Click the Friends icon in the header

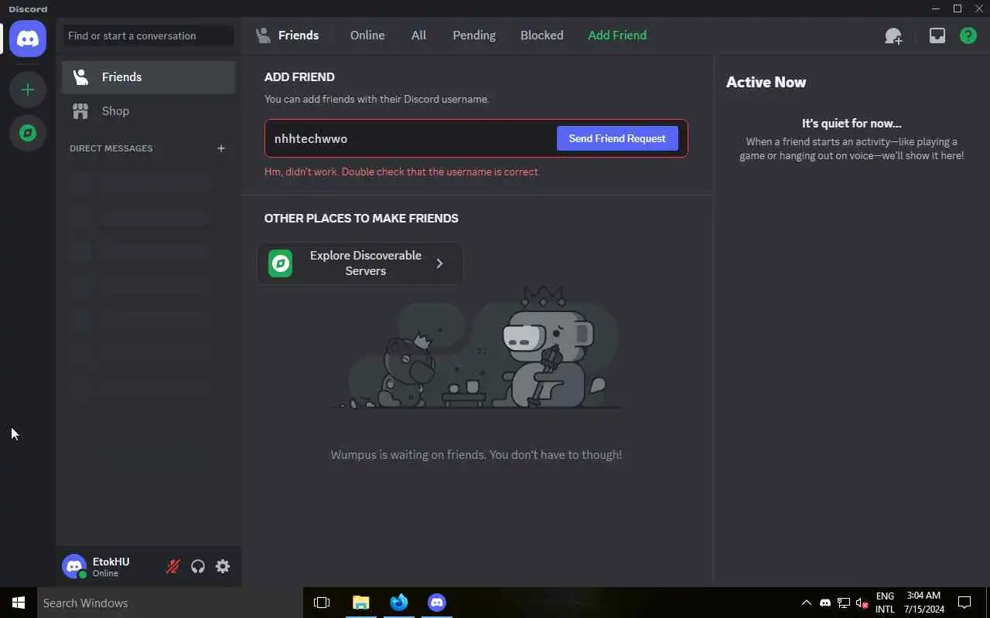pos(264,36)
